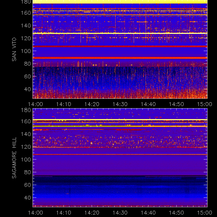The image size is (217, 217).
Task: Click the 120 tick label on Sagamore Hill plot
Action: click(x=26, y=147)
